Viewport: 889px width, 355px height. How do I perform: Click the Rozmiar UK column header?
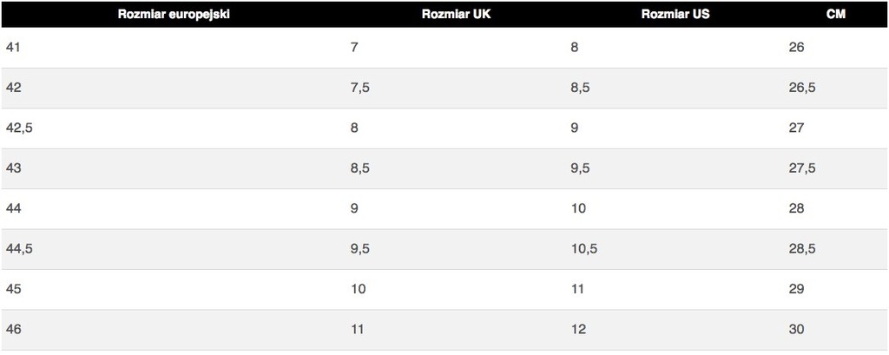[x=456, y=15]
